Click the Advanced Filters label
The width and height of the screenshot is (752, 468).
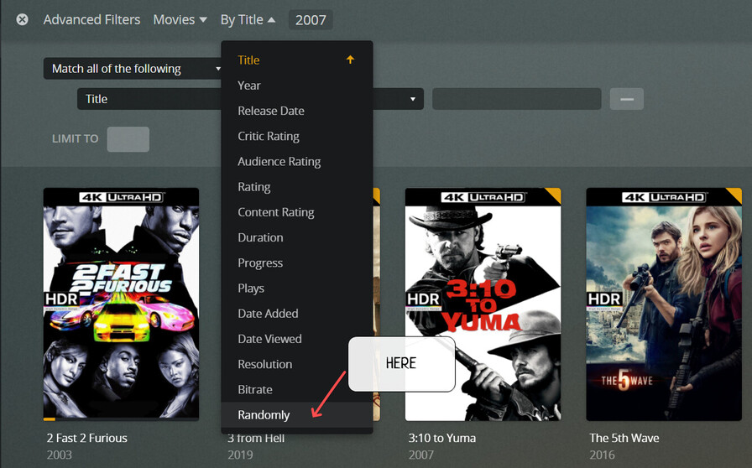pos(91,19)
